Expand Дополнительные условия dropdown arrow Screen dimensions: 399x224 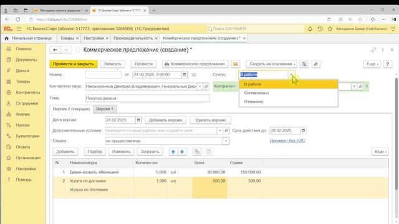click(220, 131)
